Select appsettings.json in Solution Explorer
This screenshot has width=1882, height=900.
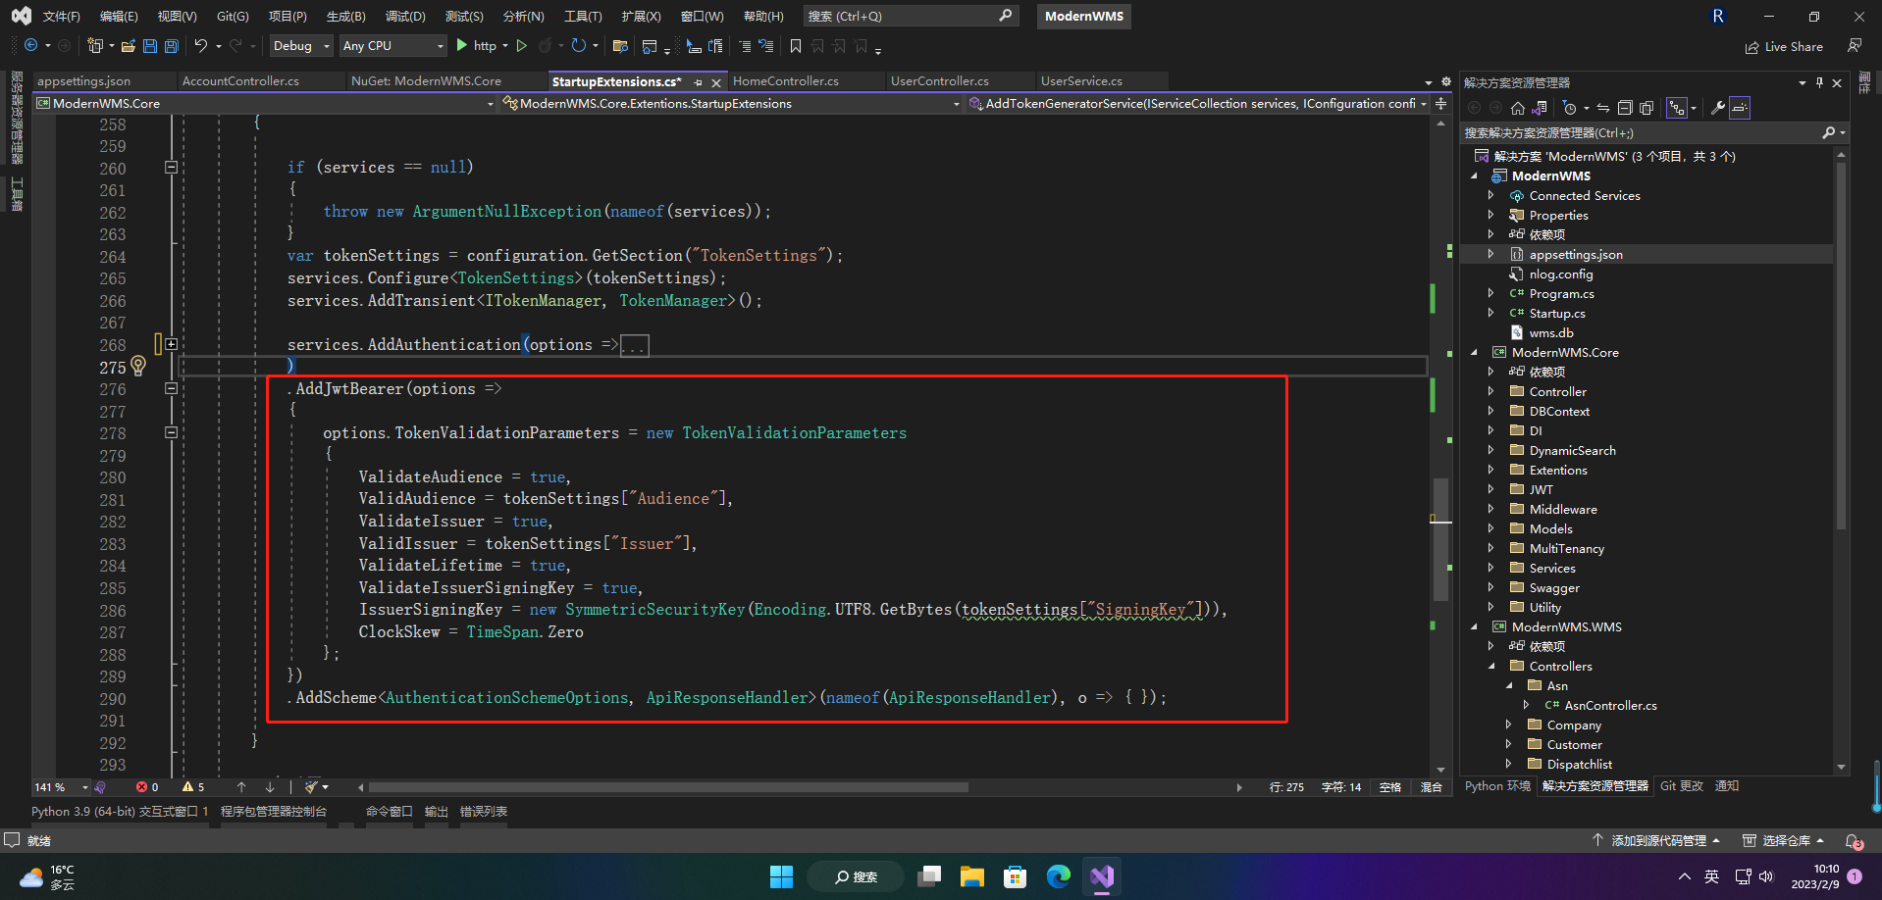coord(1576,254)
